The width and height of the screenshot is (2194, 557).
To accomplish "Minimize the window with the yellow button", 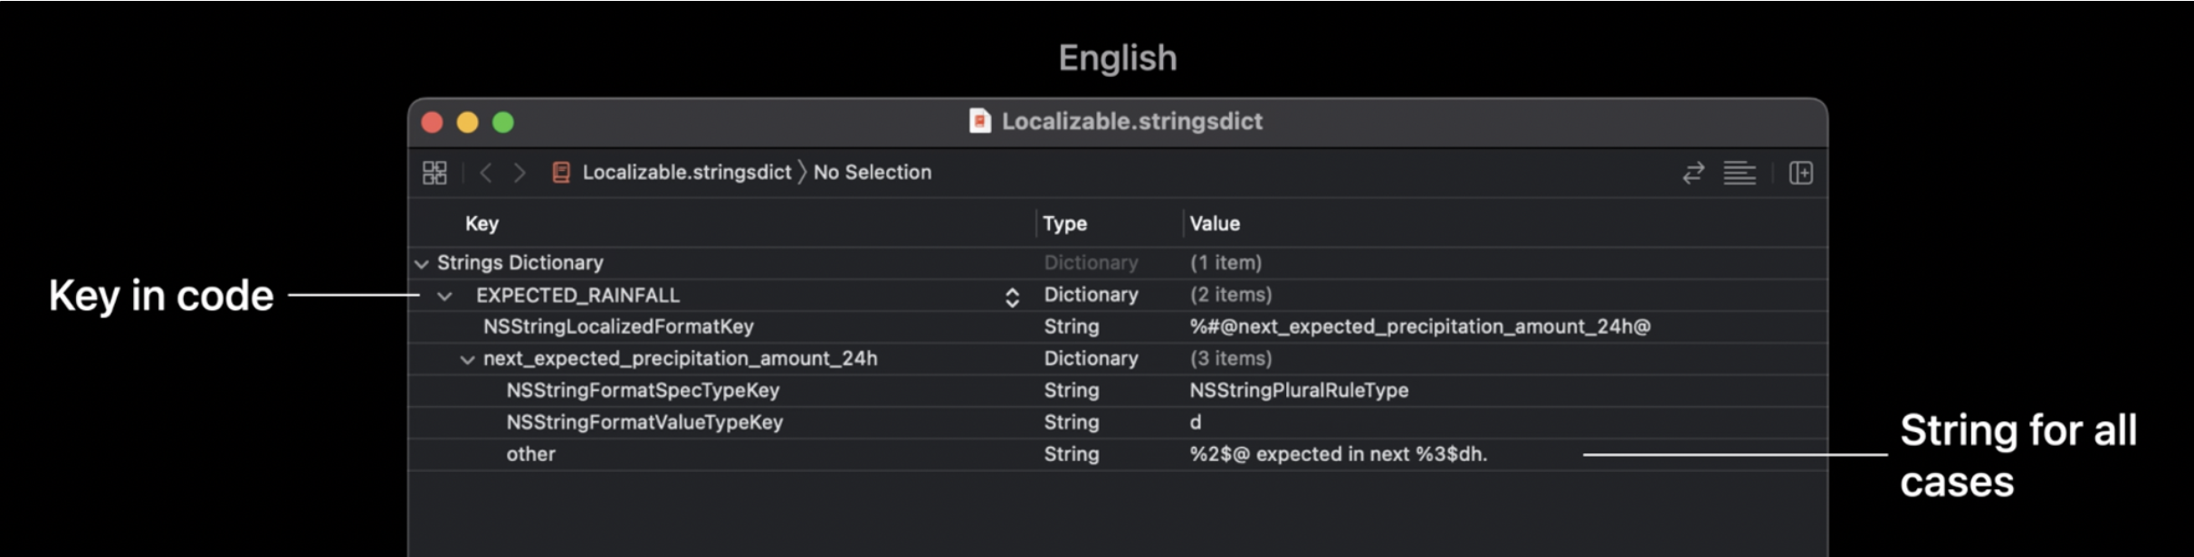I will tap(468, 122).
